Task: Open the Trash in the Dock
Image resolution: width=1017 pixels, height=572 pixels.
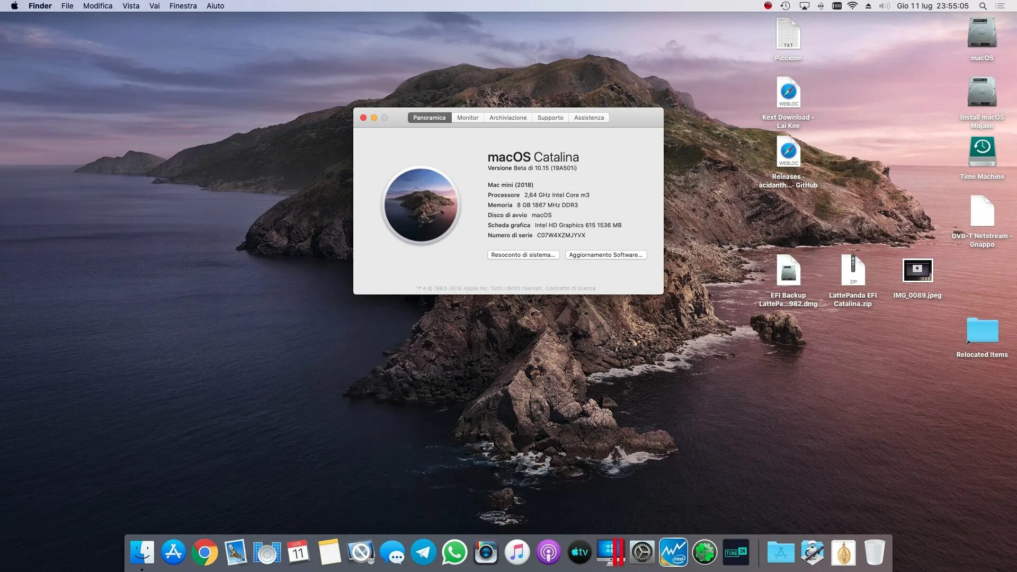Action: [x=874, y=553]
